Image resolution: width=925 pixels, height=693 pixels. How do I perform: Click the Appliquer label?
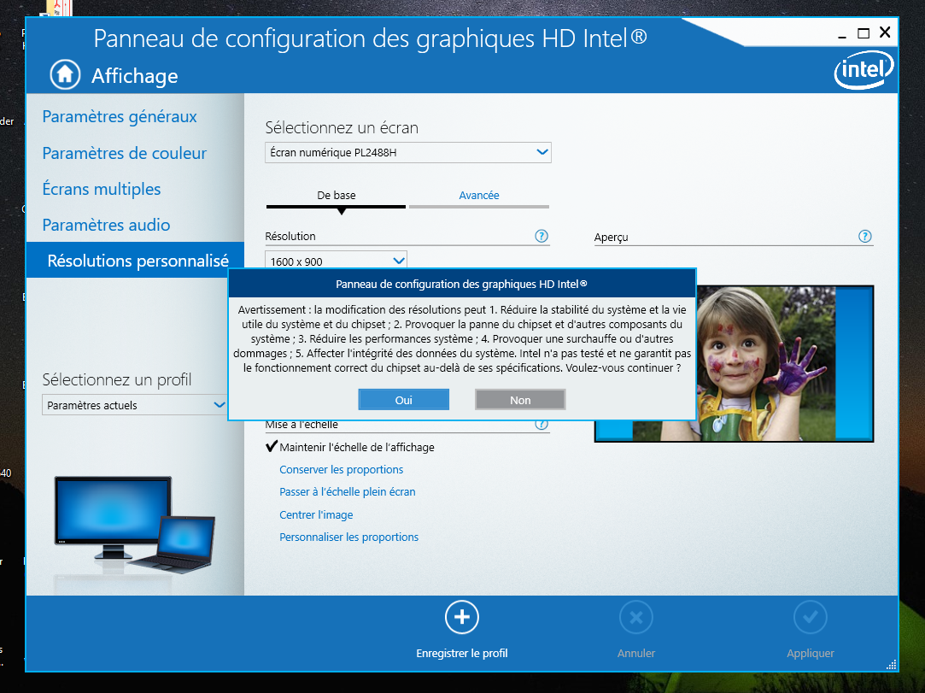[x=810, y=654]
